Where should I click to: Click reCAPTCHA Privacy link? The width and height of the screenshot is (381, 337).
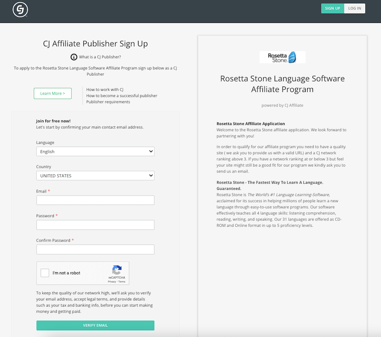point(112,281)
